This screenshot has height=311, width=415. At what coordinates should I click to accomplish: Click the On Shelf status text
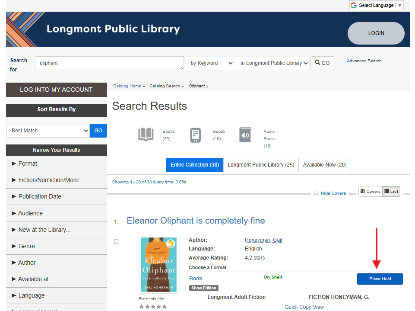273,277
